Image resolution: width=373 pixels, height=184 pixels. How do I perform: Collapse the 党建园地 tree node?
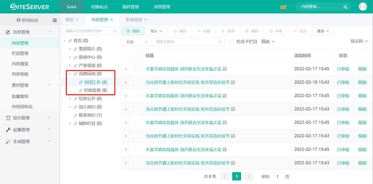(x=70, y=74)
